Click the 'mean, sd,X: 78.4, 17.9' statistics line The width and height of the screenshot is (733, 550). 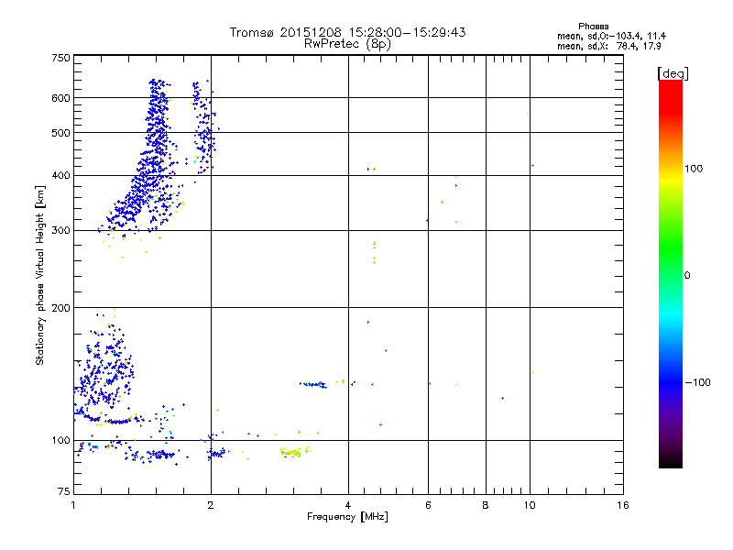(608, 47)
